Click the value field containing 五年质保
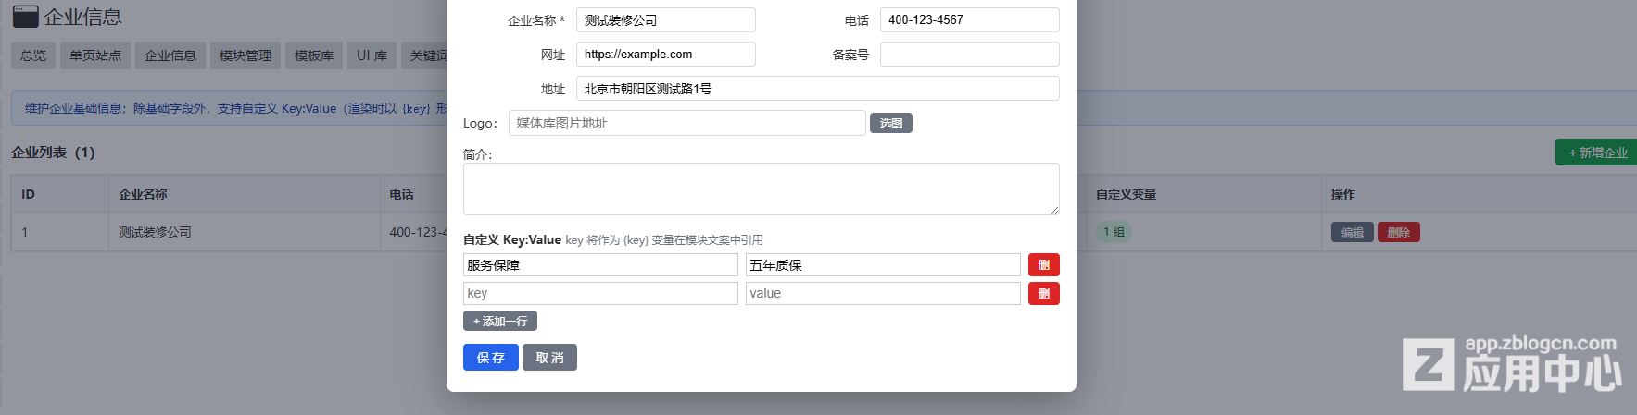The height and width of the screenshot is (415, 1637). [x=883, y=265]
